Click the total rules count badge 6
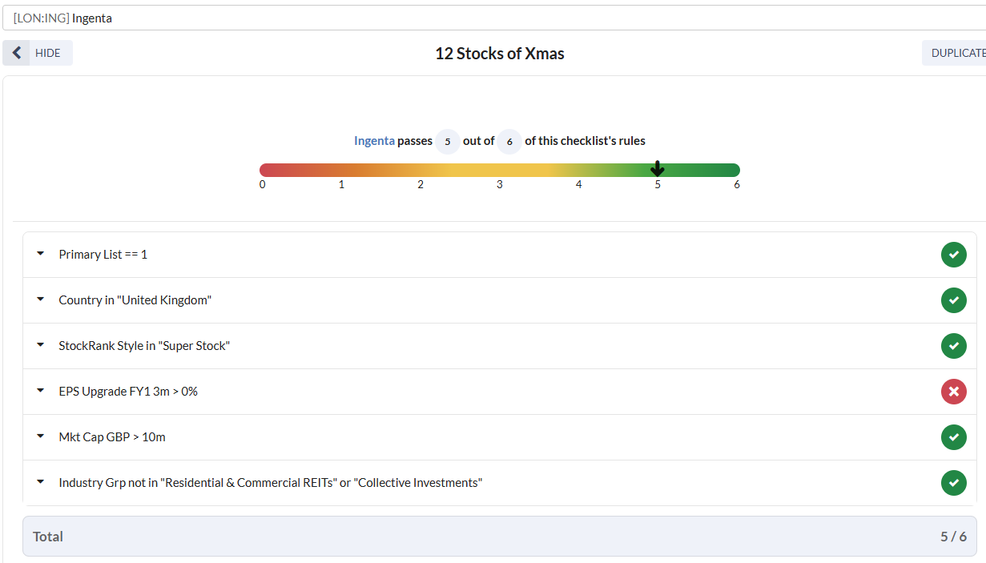The width and height of the screenshot is (986, 563). (509, 142)
